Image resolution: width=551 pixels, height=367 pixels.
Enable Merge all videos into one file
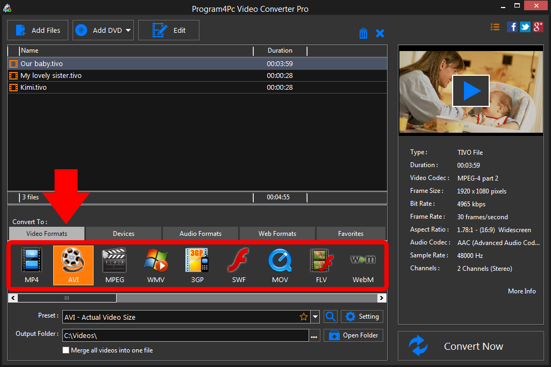[x=66, y=350]
